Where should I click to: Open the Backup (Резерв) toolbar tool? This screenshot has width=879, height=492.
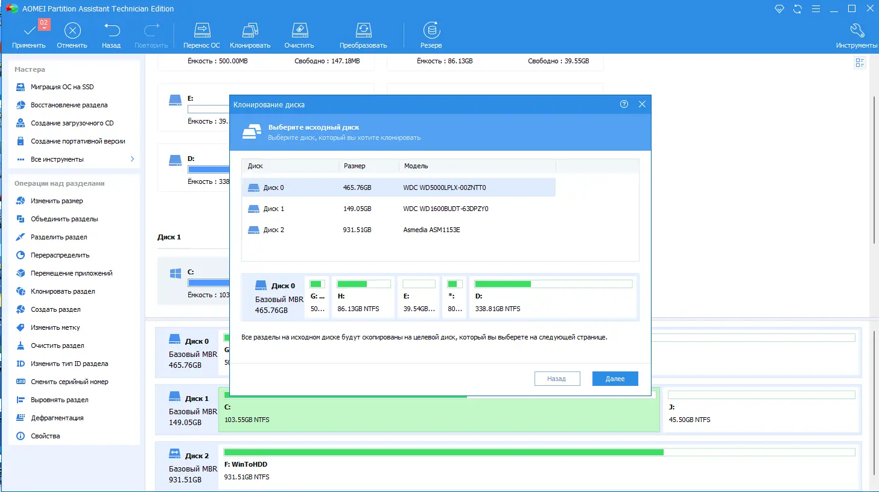tap(431, 36)
